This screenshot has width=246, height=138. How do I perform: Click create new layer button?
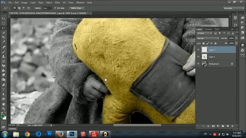[228, 126]
